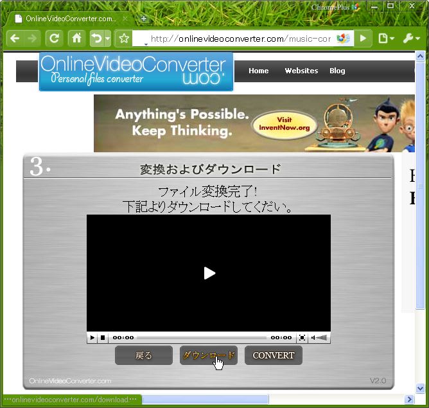Stop video with player stop button

coord(103,337)
